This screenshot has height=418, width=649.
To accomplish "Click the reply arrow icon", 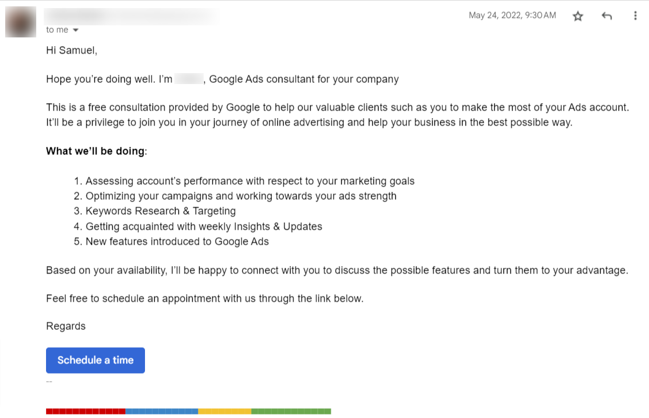I will pyautogui.click(x=606, y=16).
